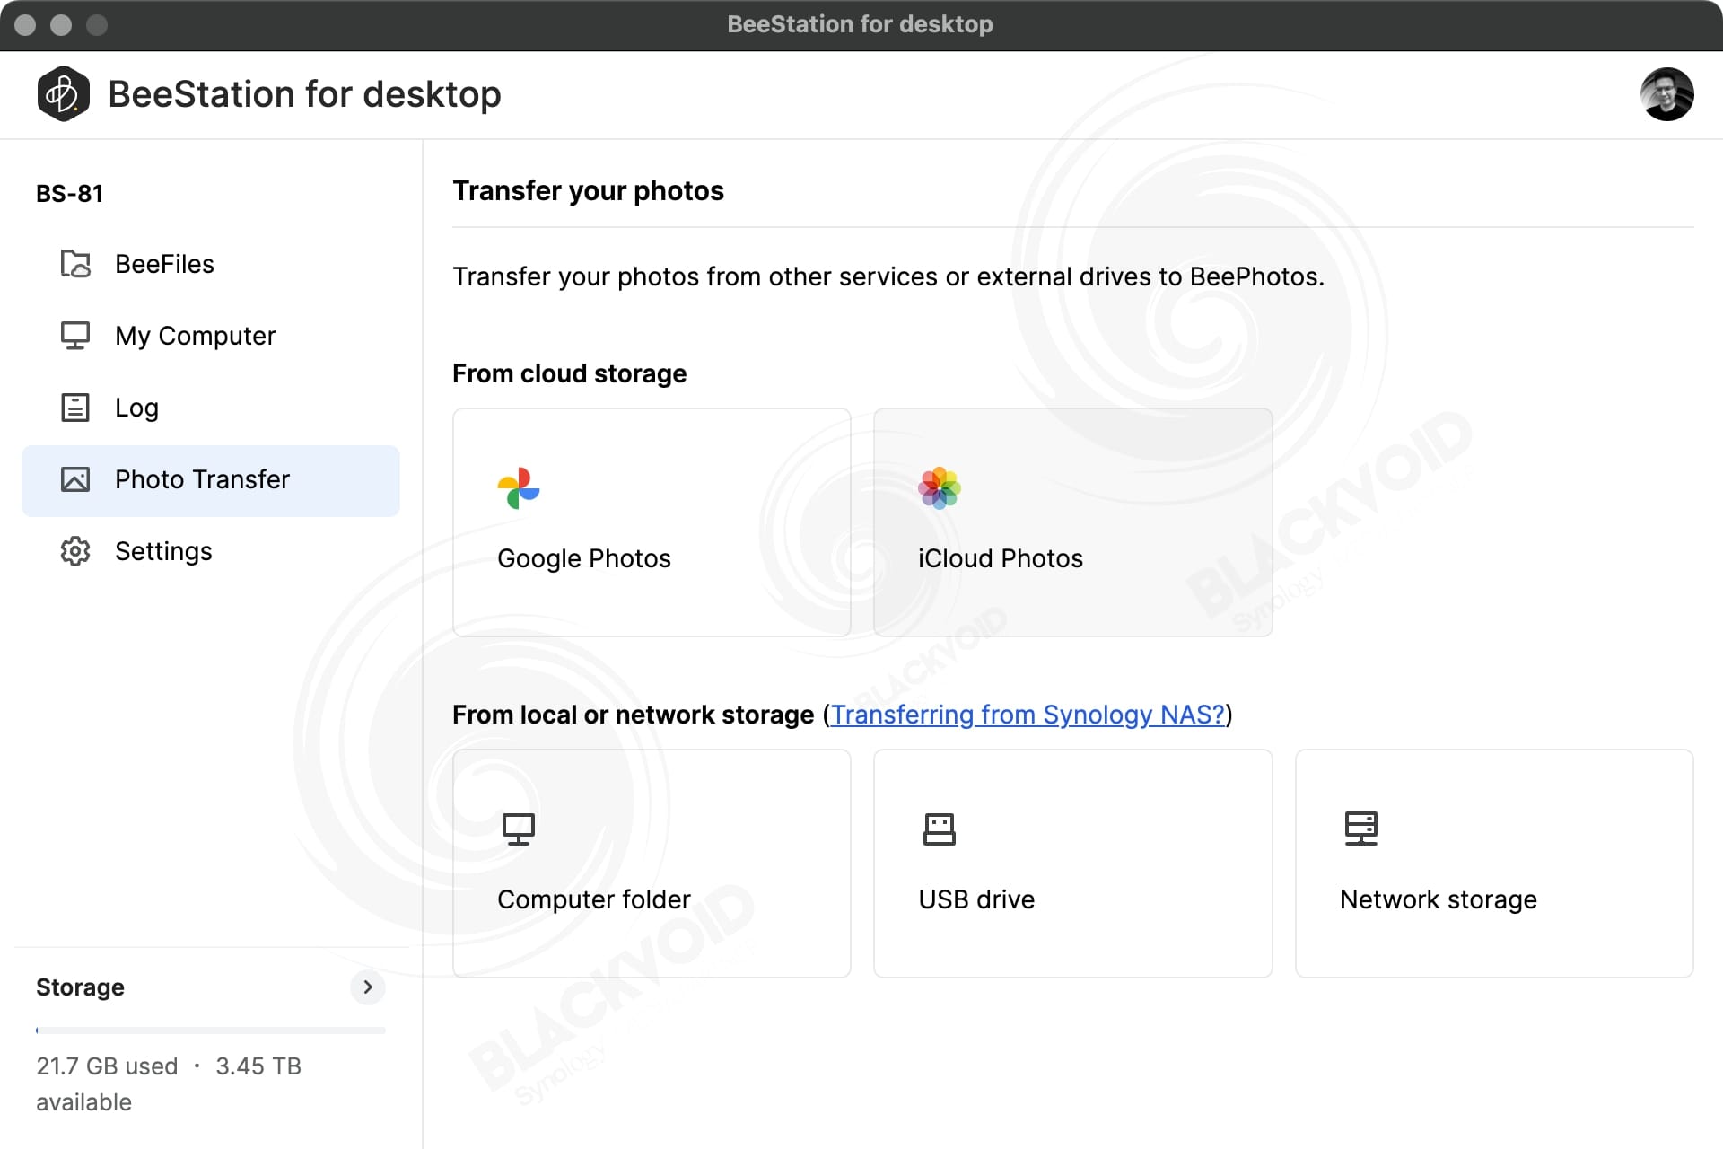Image resolution: width=1723 pixels, height=1149 pixels.
Task: Click the Network storage server icon
Action: pos(1361,829)
